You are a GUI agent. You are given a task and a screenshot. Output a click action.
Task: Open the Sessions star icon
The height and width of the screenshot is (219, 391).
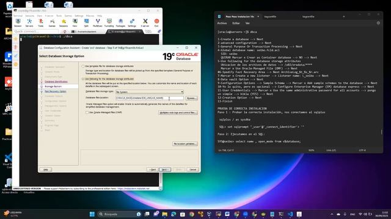pos(64,23)
